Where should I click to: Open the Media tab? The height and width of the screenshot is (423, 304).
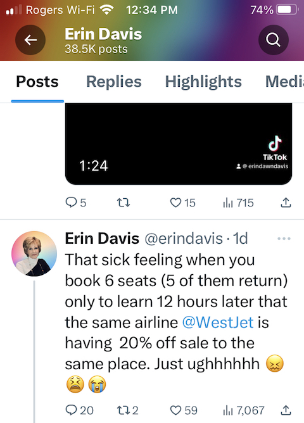284,82
